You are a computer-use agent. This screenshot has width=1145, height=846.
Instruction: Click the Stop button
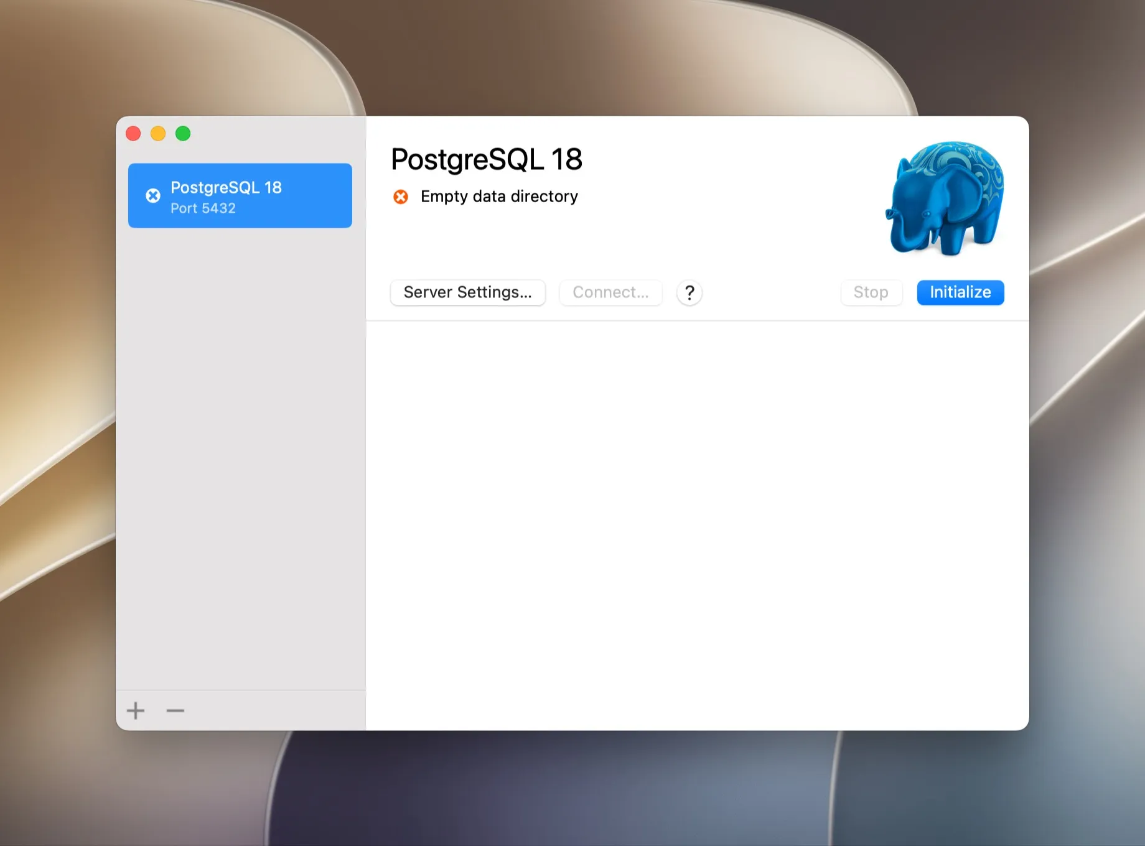[871, 292]
